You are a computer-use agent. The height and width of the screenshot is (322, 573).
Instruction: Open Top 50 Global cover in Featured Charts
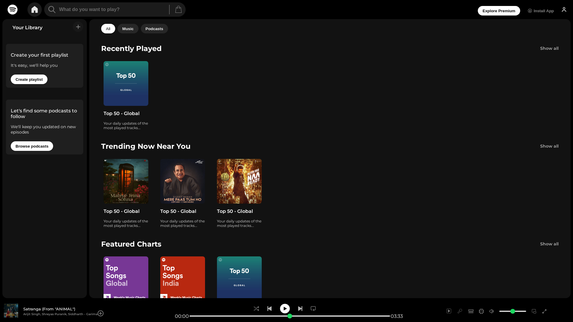[239, 277]
